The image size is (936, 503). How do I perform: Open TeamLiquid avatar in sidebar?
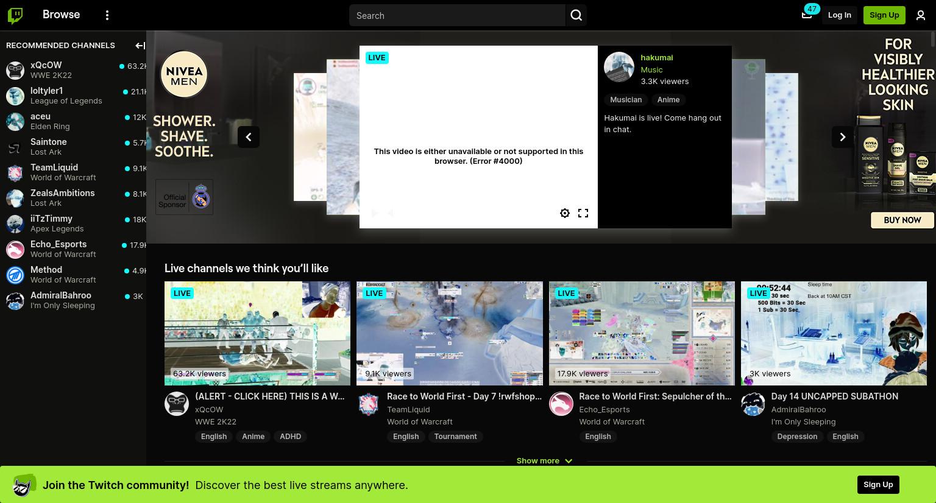pos(15,172)
